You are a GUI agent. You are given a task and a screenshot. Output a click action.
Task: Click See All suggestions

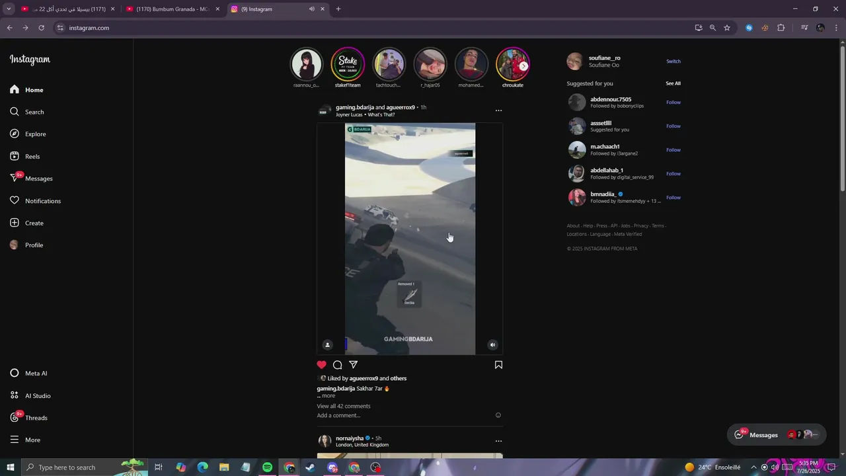click(673, 83)
